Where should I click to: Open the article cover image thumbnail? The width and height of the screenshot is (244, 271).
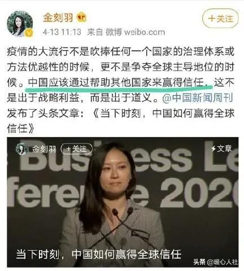pos(123,202)
